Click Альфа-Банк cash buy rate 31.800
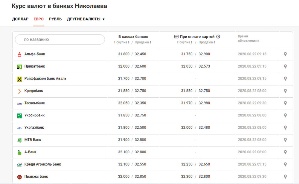Image resolution: width=299 pixels, height=184 pixels. pos(123,54)
